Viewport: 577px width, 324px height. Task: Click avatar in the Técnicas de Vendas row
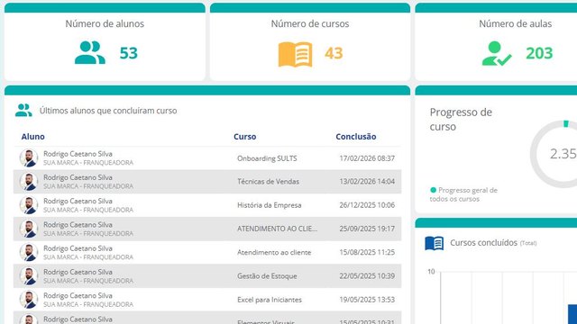tap(29, 182)
